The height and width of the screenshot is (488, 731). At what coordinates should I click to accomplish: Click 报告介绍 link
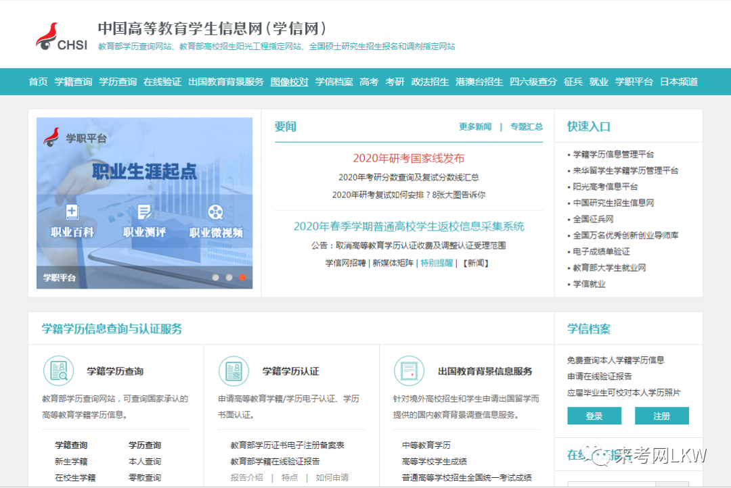[x=246, y=478]
